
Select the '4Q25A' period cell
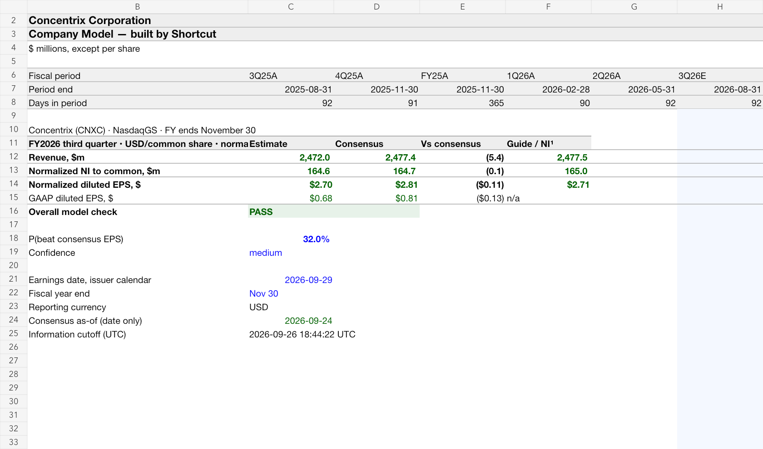coord(377,75)
